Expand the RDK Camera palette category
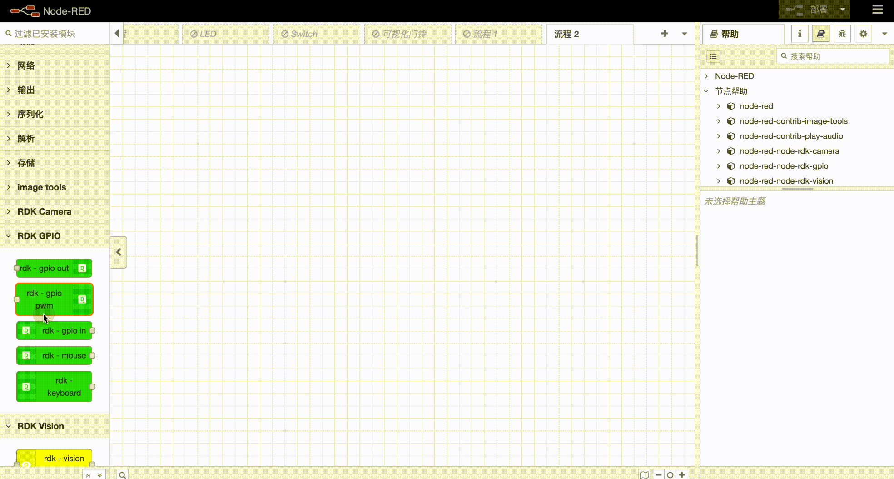Screen dimensions: 894x479 coord(55,211)
